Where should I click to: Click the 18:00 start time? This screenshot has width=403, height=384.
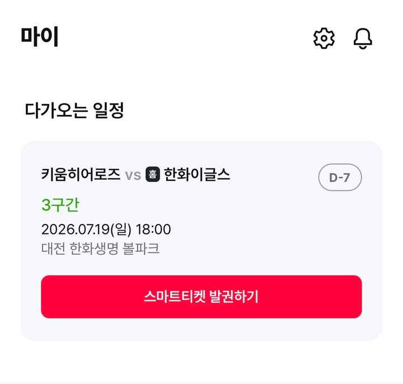tap(153, 230)
